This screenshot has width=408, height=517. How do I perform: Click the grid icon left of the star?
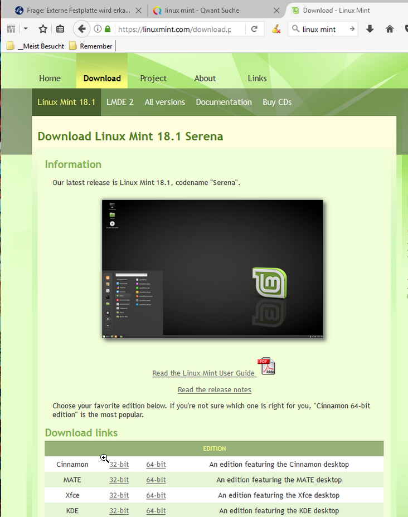11,29
